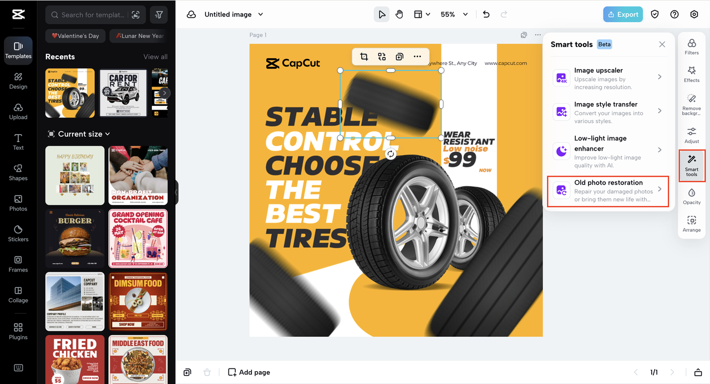The height and width of the screenshot is (384, 710).
Task: Collapse the left templates panel handle
Action: click(x=176, y=192)
